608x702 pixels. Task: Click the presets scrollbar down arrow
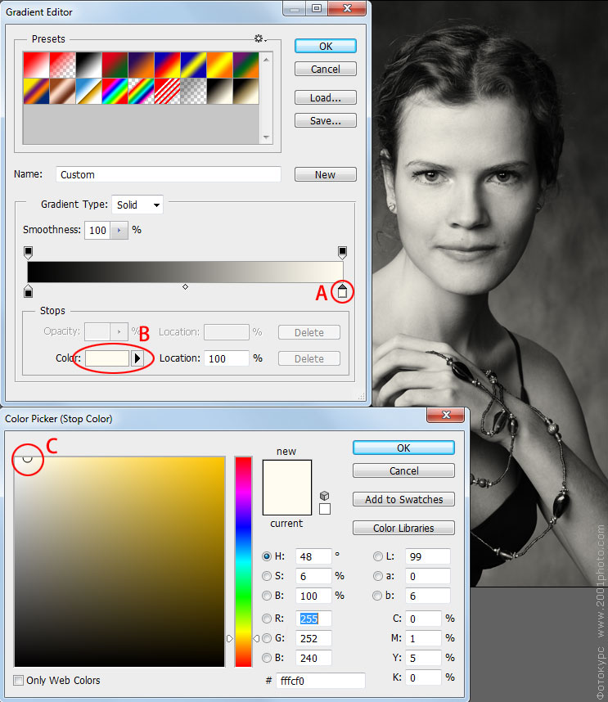[267, 137]
